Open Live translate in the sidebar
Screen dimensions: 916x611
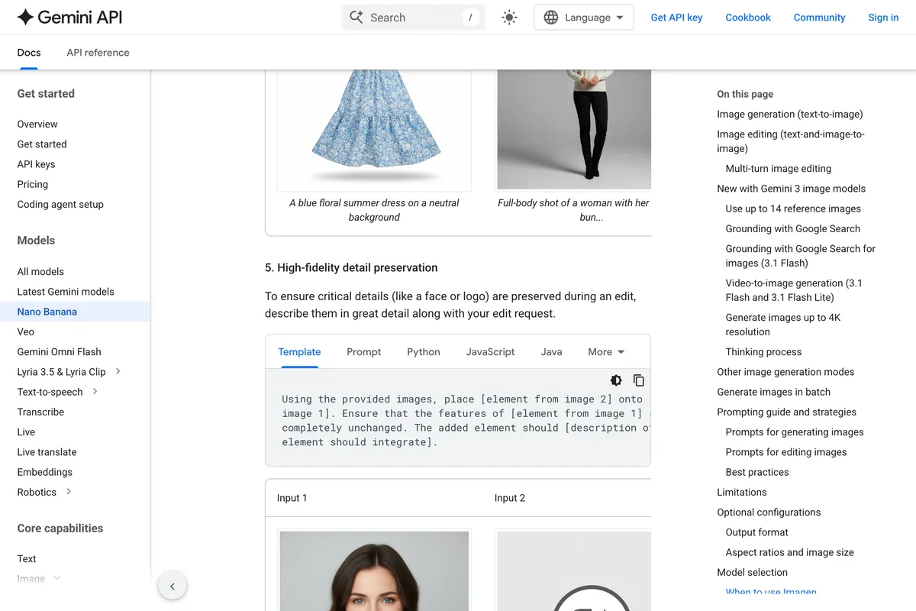coord(47,451)
